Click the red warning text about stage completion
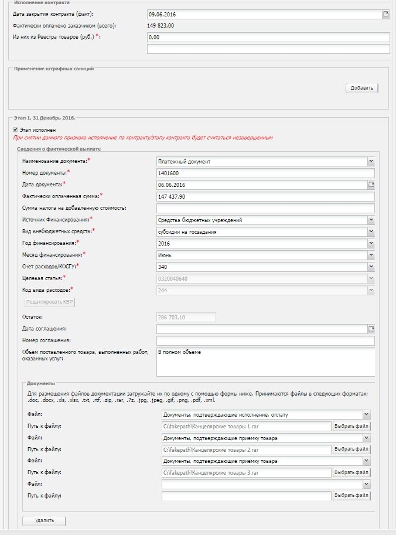Image resolution: width=396 pixels, height=535 pixels. click(x=143, y=138)
